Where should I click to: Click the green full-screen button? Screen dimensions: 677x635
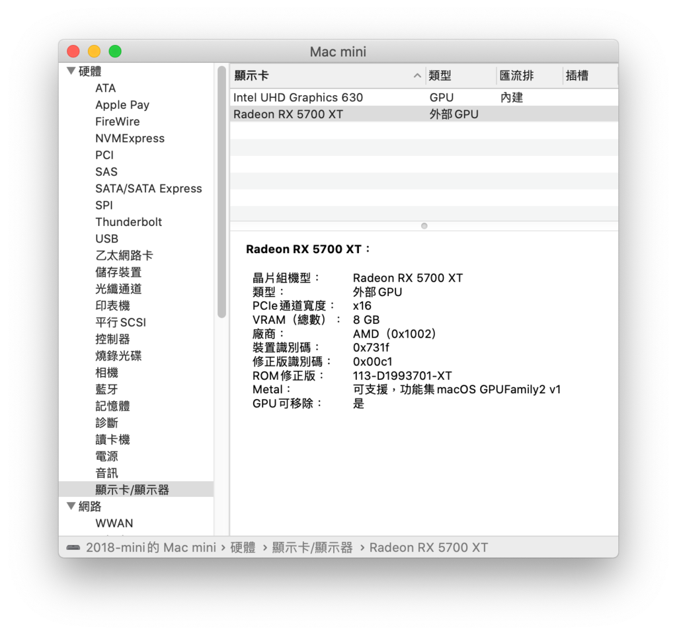[x=115, y=52]
